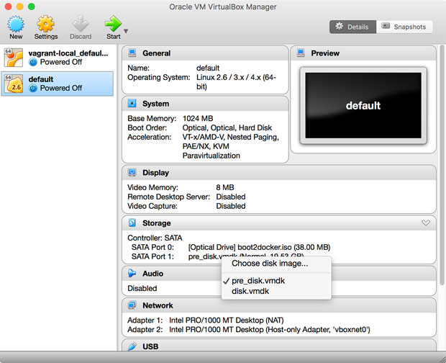
Task: Open the General section header
Action: coord(205,53)
